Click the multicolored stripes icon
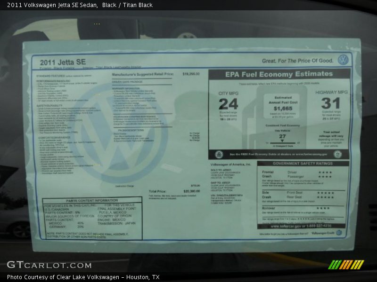The image size is (377, 282). click(x=346, y=265)
